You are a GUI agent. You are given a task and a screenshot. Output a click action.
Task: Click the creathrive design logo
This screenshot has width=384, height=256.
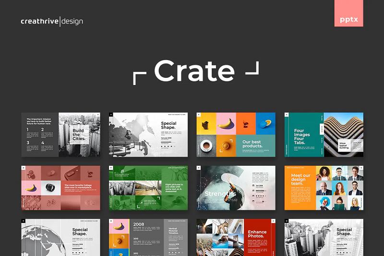[x=52, y=21]
